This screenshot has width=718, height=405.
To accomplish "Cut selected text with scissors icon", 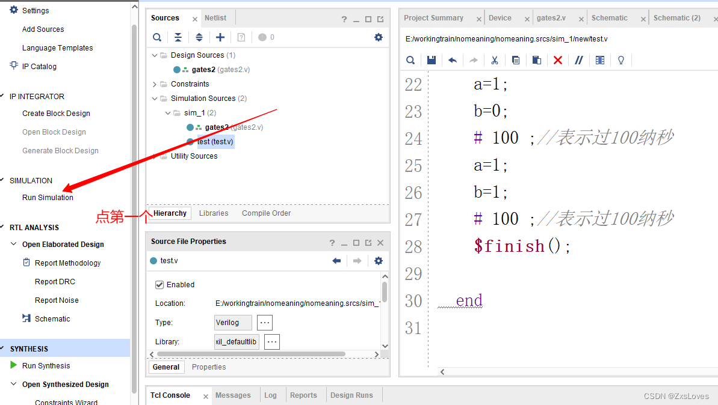I will click(495, 60).
